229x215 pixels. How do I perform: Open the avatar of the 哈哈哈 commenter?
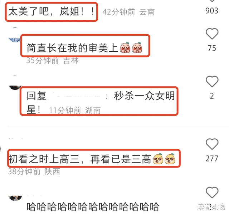tap(15, 198)
